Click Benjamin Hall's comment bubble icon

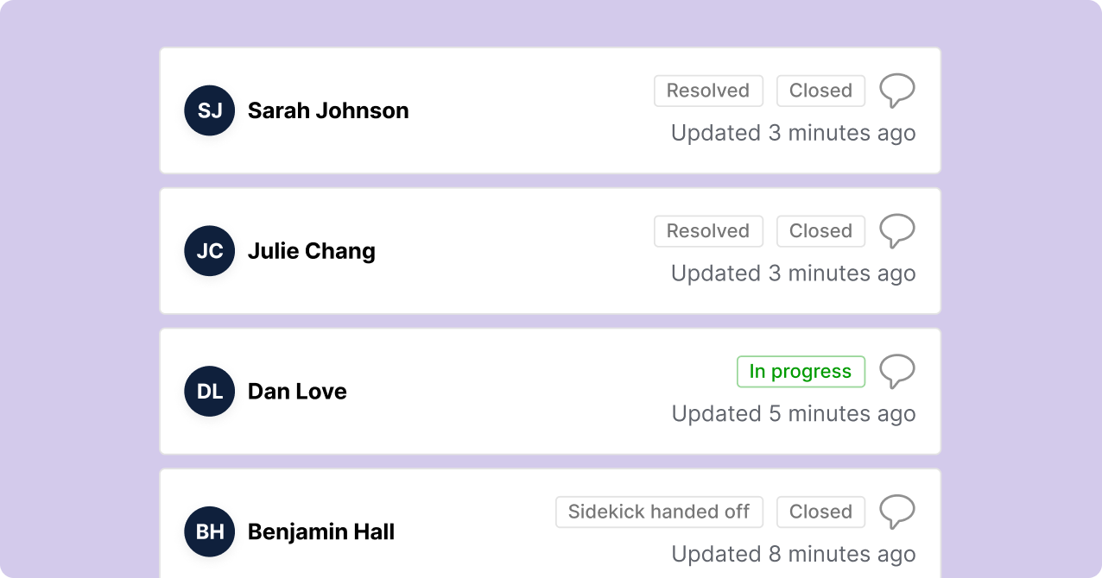[x=897, y=512]
